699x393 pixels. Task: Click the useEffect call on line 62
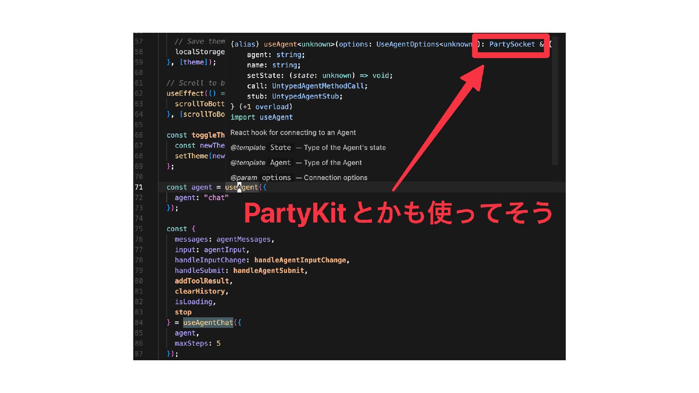click(x=185, y=94)
